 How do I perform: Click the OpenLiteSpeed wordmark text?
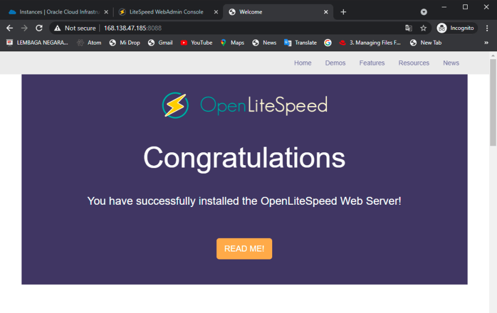tap(264, 105)
